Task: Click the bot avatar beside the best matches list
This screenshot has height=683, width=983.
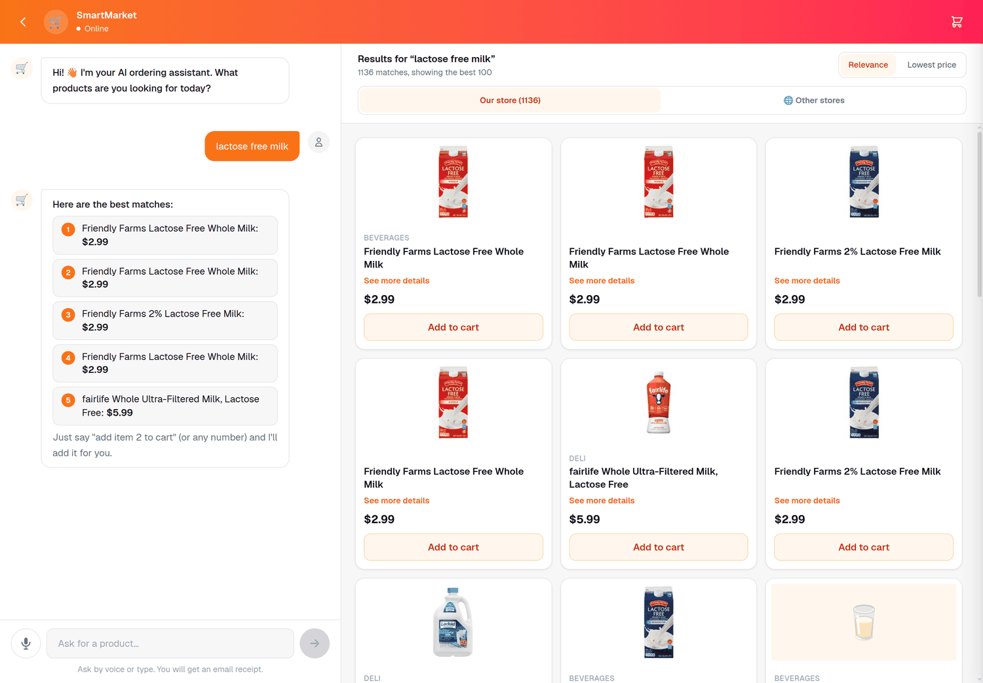Action: [x=22, y=200]
